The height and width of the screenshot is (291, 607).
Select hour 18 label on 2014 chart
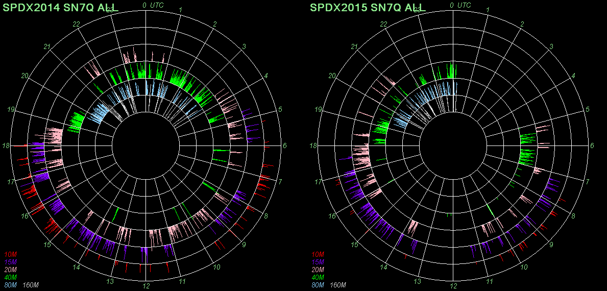[x=6, y=146]
